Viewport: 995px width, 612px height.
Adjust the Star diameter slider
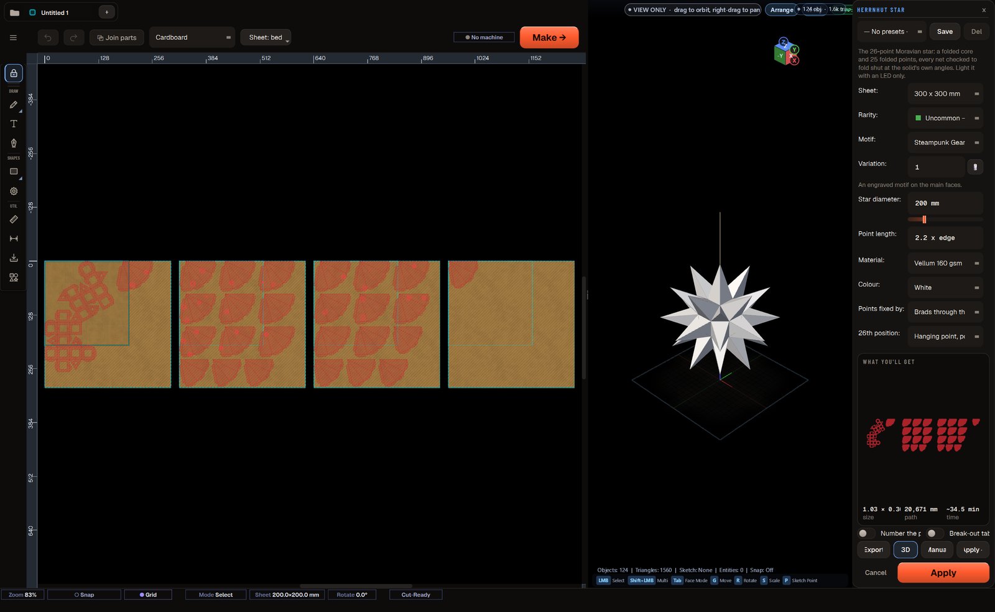pos(945,220)
